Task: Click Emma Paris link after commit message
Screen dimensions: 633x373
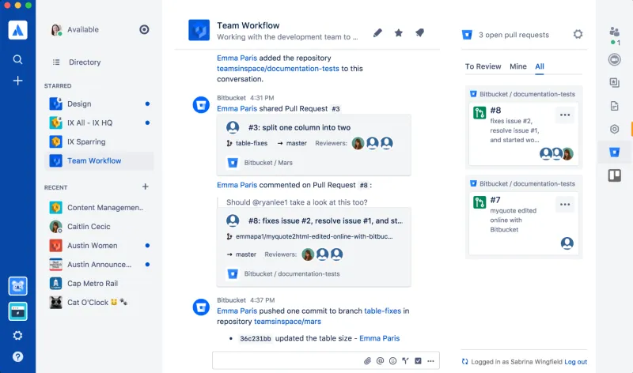Action: tap(380, 338)
